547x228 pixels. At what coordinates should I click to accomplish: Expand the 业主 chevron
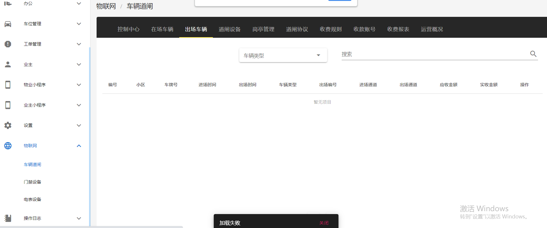tap(79, 64)
